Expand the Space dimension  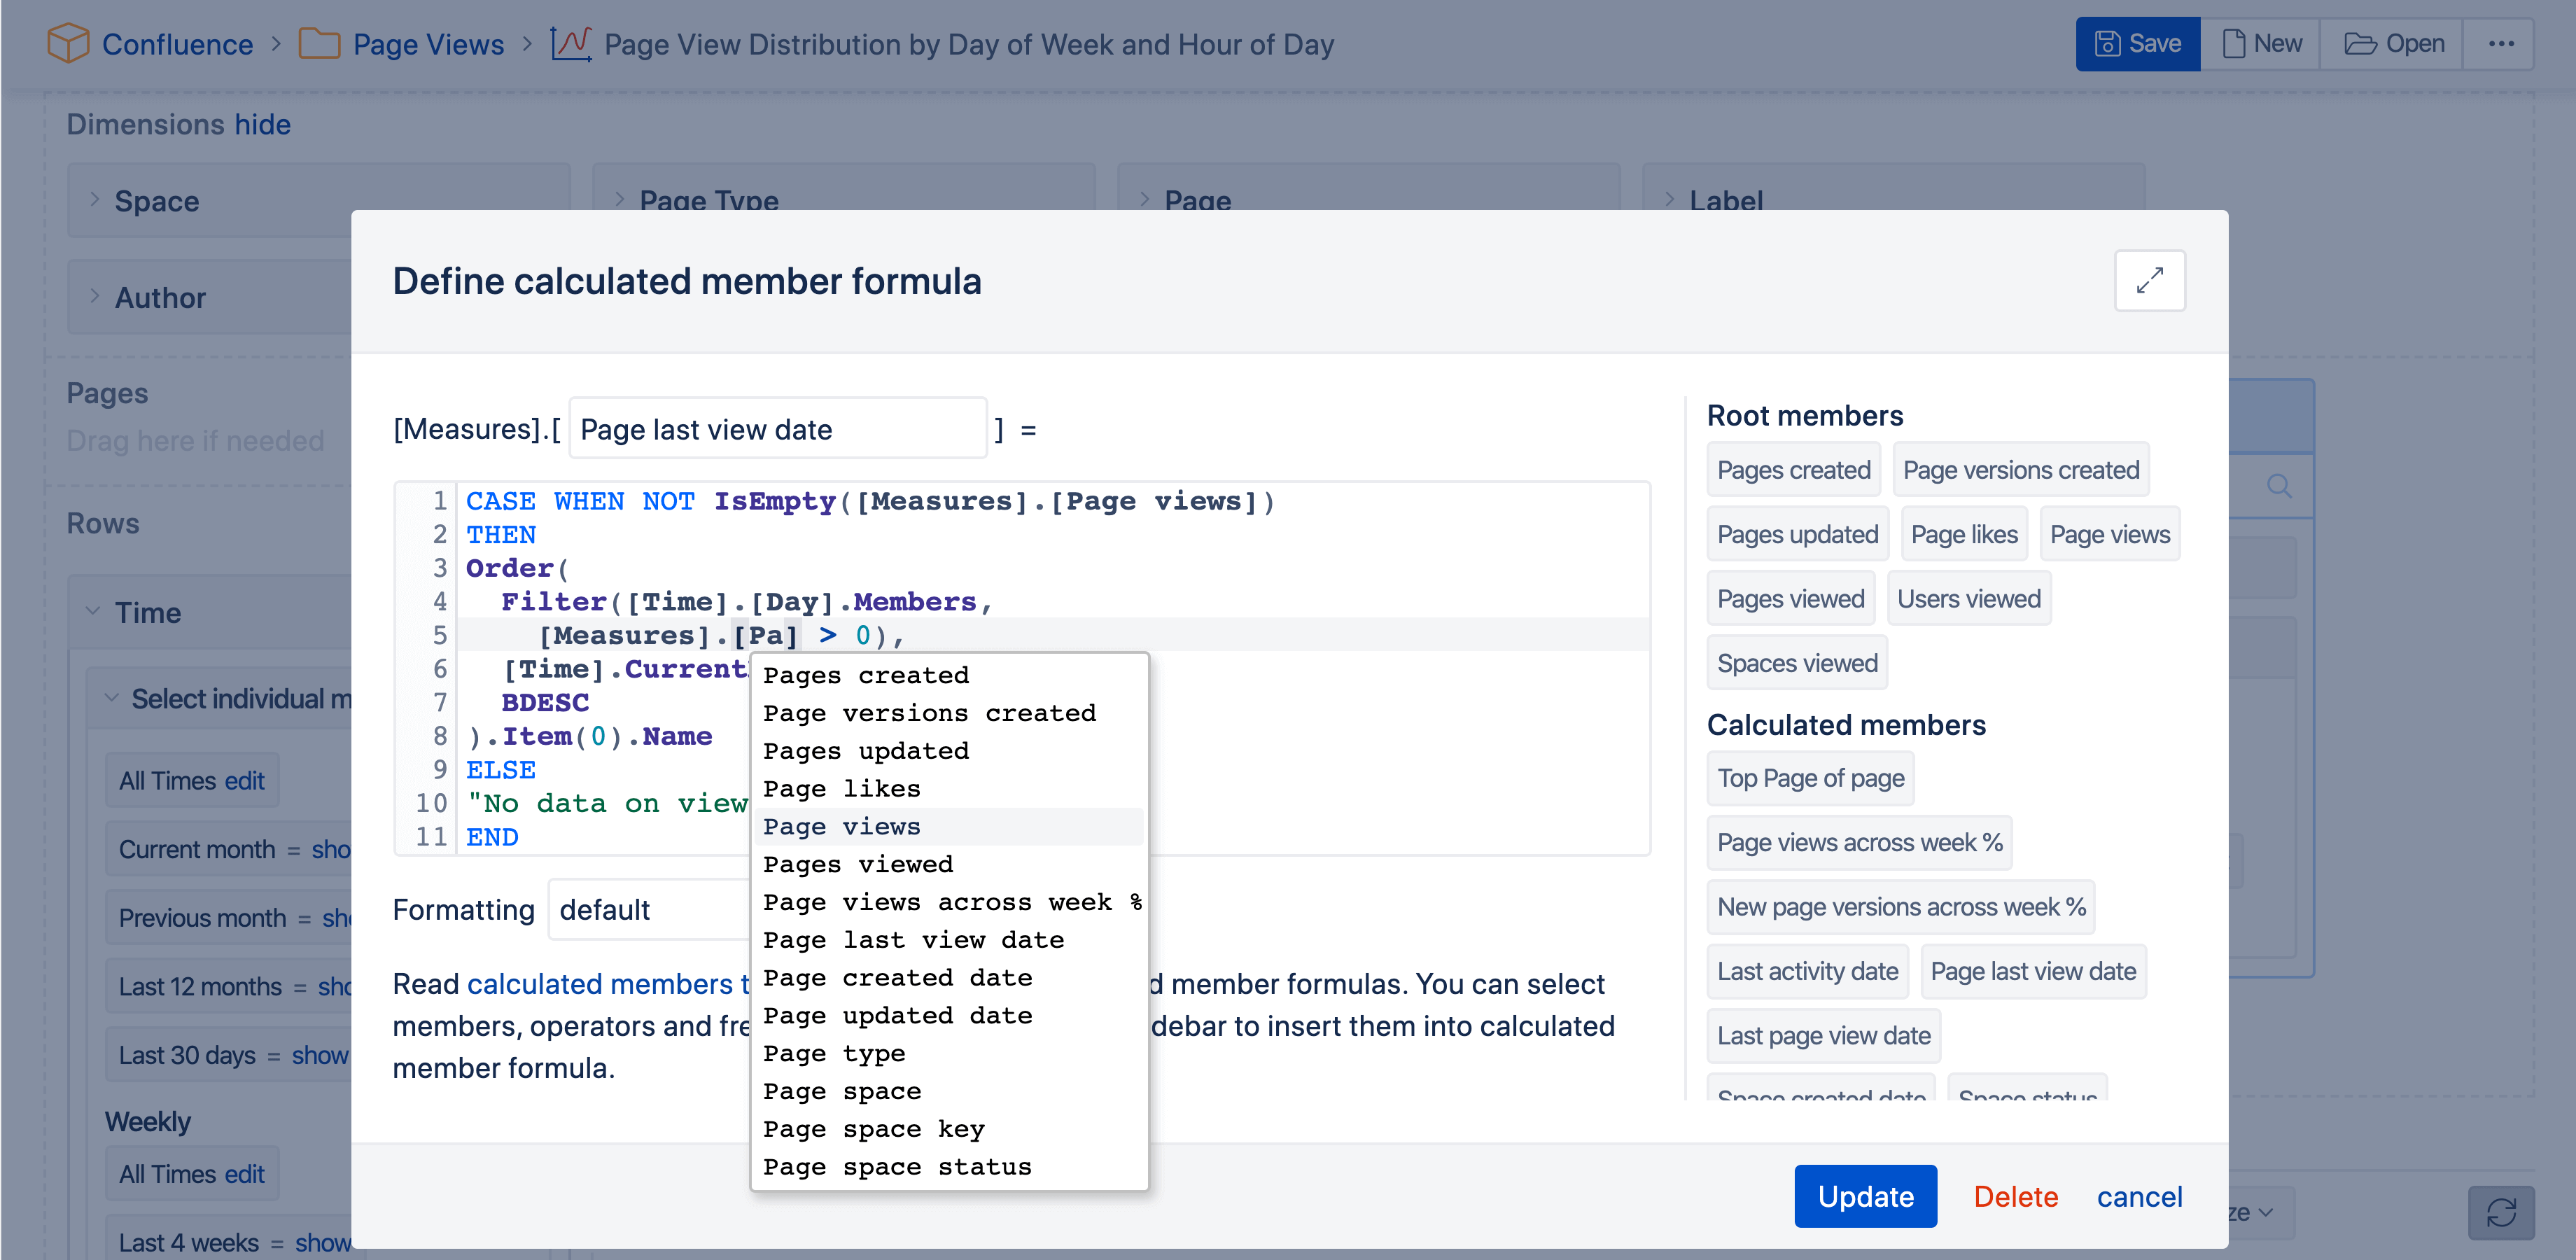click(x=94, y=199)
